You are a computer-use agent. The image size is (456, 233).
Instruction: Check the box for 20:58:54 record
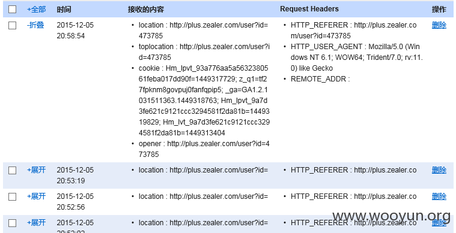[12, 26]
